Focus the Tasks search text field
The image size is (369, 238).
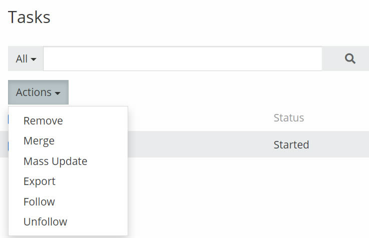[182, 59]
